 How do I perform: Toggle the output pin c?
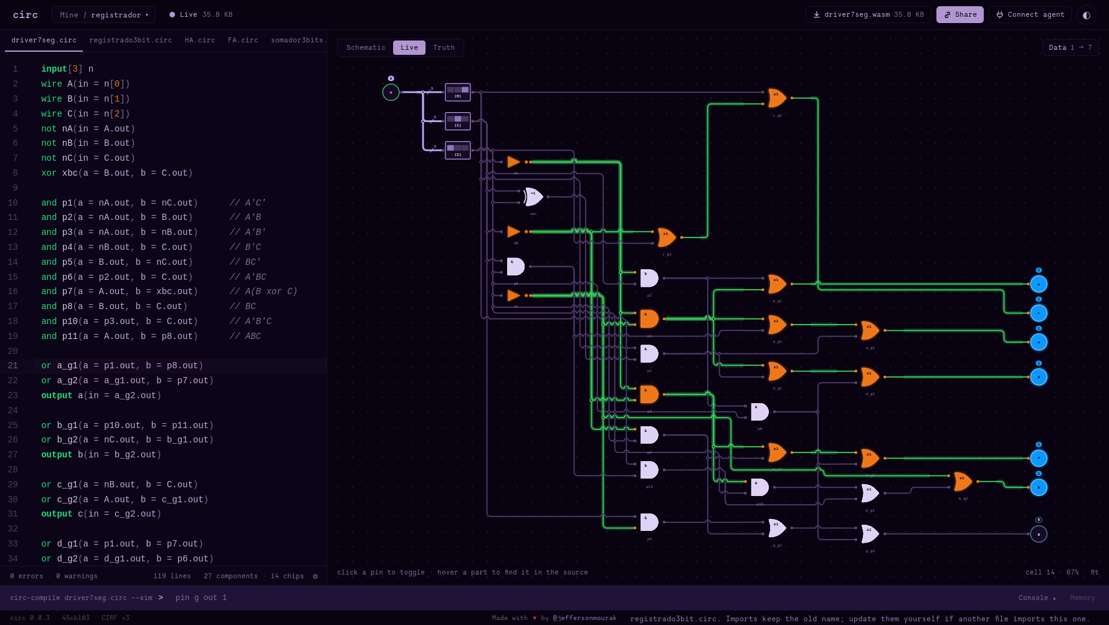point(1039,313)
